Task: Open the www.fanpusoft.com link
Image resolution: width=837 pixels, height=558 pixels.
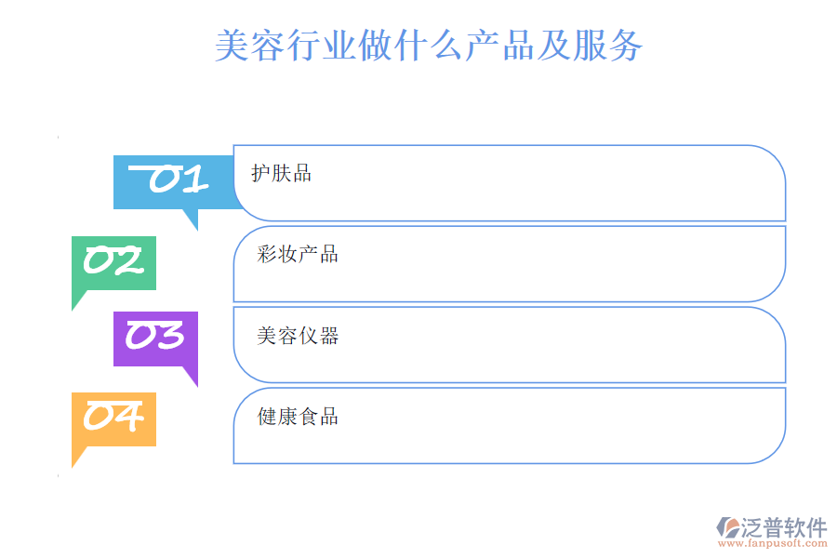Action: (771, 547)
